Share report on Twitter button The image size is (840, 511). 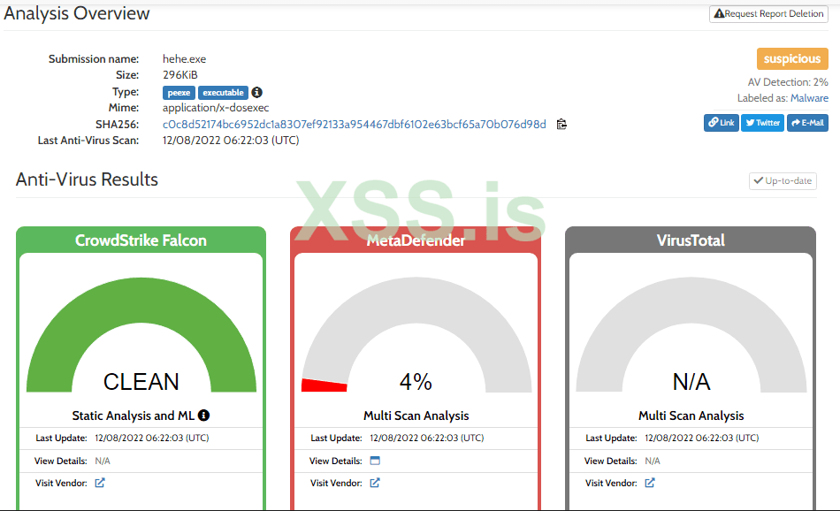[763, 123]
